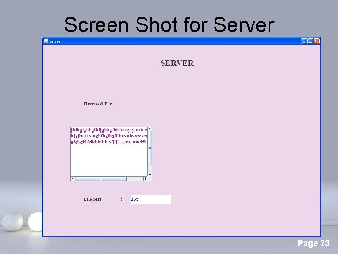Click the File Size field showing 135
Viewport: 338px width, 254px height.
(151, 199)
